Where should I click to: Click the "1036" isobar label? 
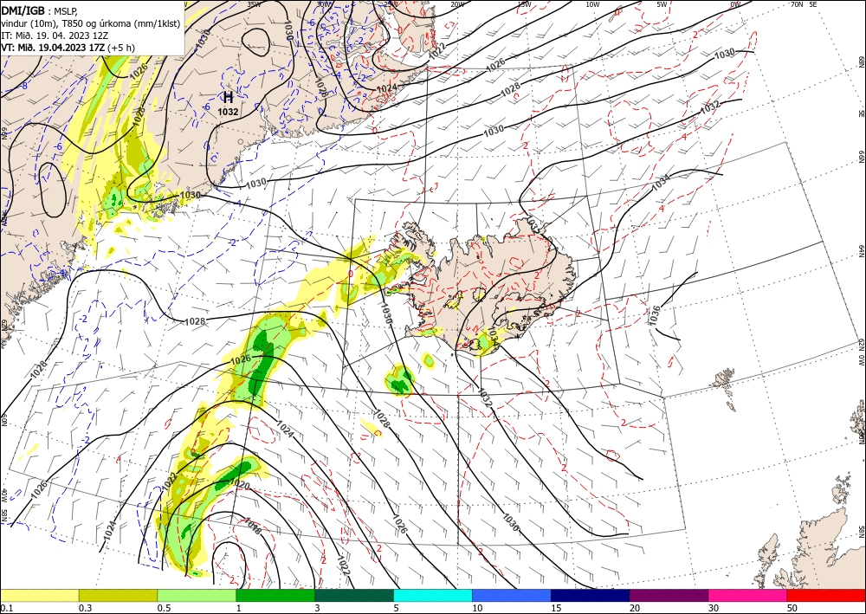655,315
